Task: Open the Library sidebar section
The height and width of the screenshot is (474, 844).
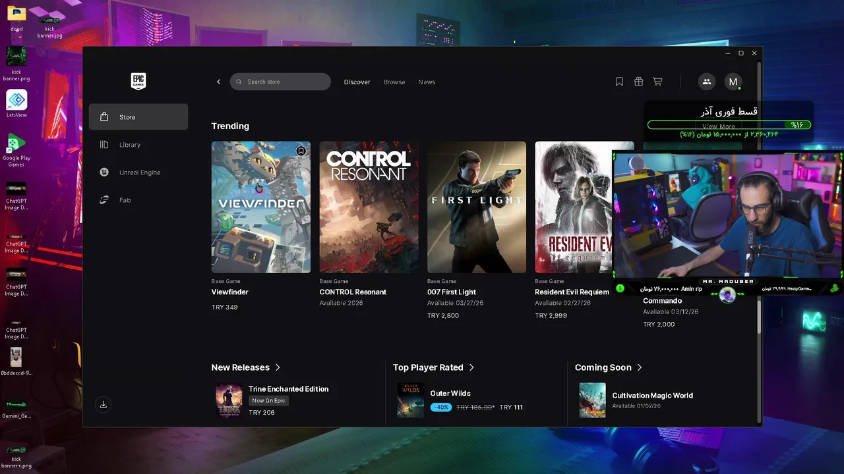Action: click(x=138, y=145)
